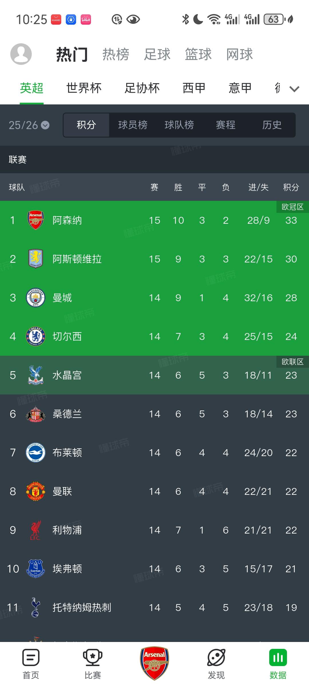
Task: Open the 西甲 league tab
Action: (194, 88)
